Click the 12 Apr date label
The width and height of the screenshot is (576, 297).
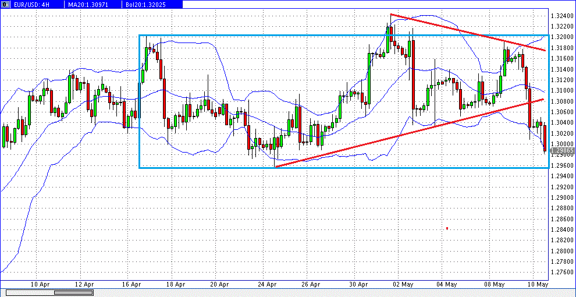click(x=84, y=284)
